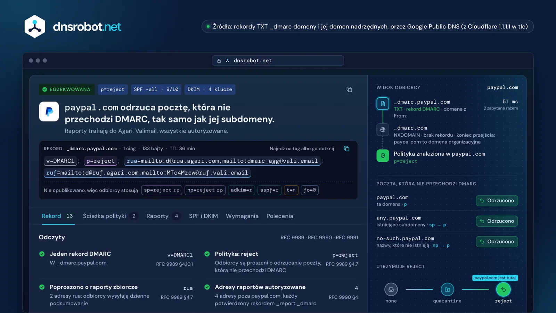Copy the summary via top copy icon
Image resolution: width=556 pixels, height=313 pixels.
coord(349,89)
